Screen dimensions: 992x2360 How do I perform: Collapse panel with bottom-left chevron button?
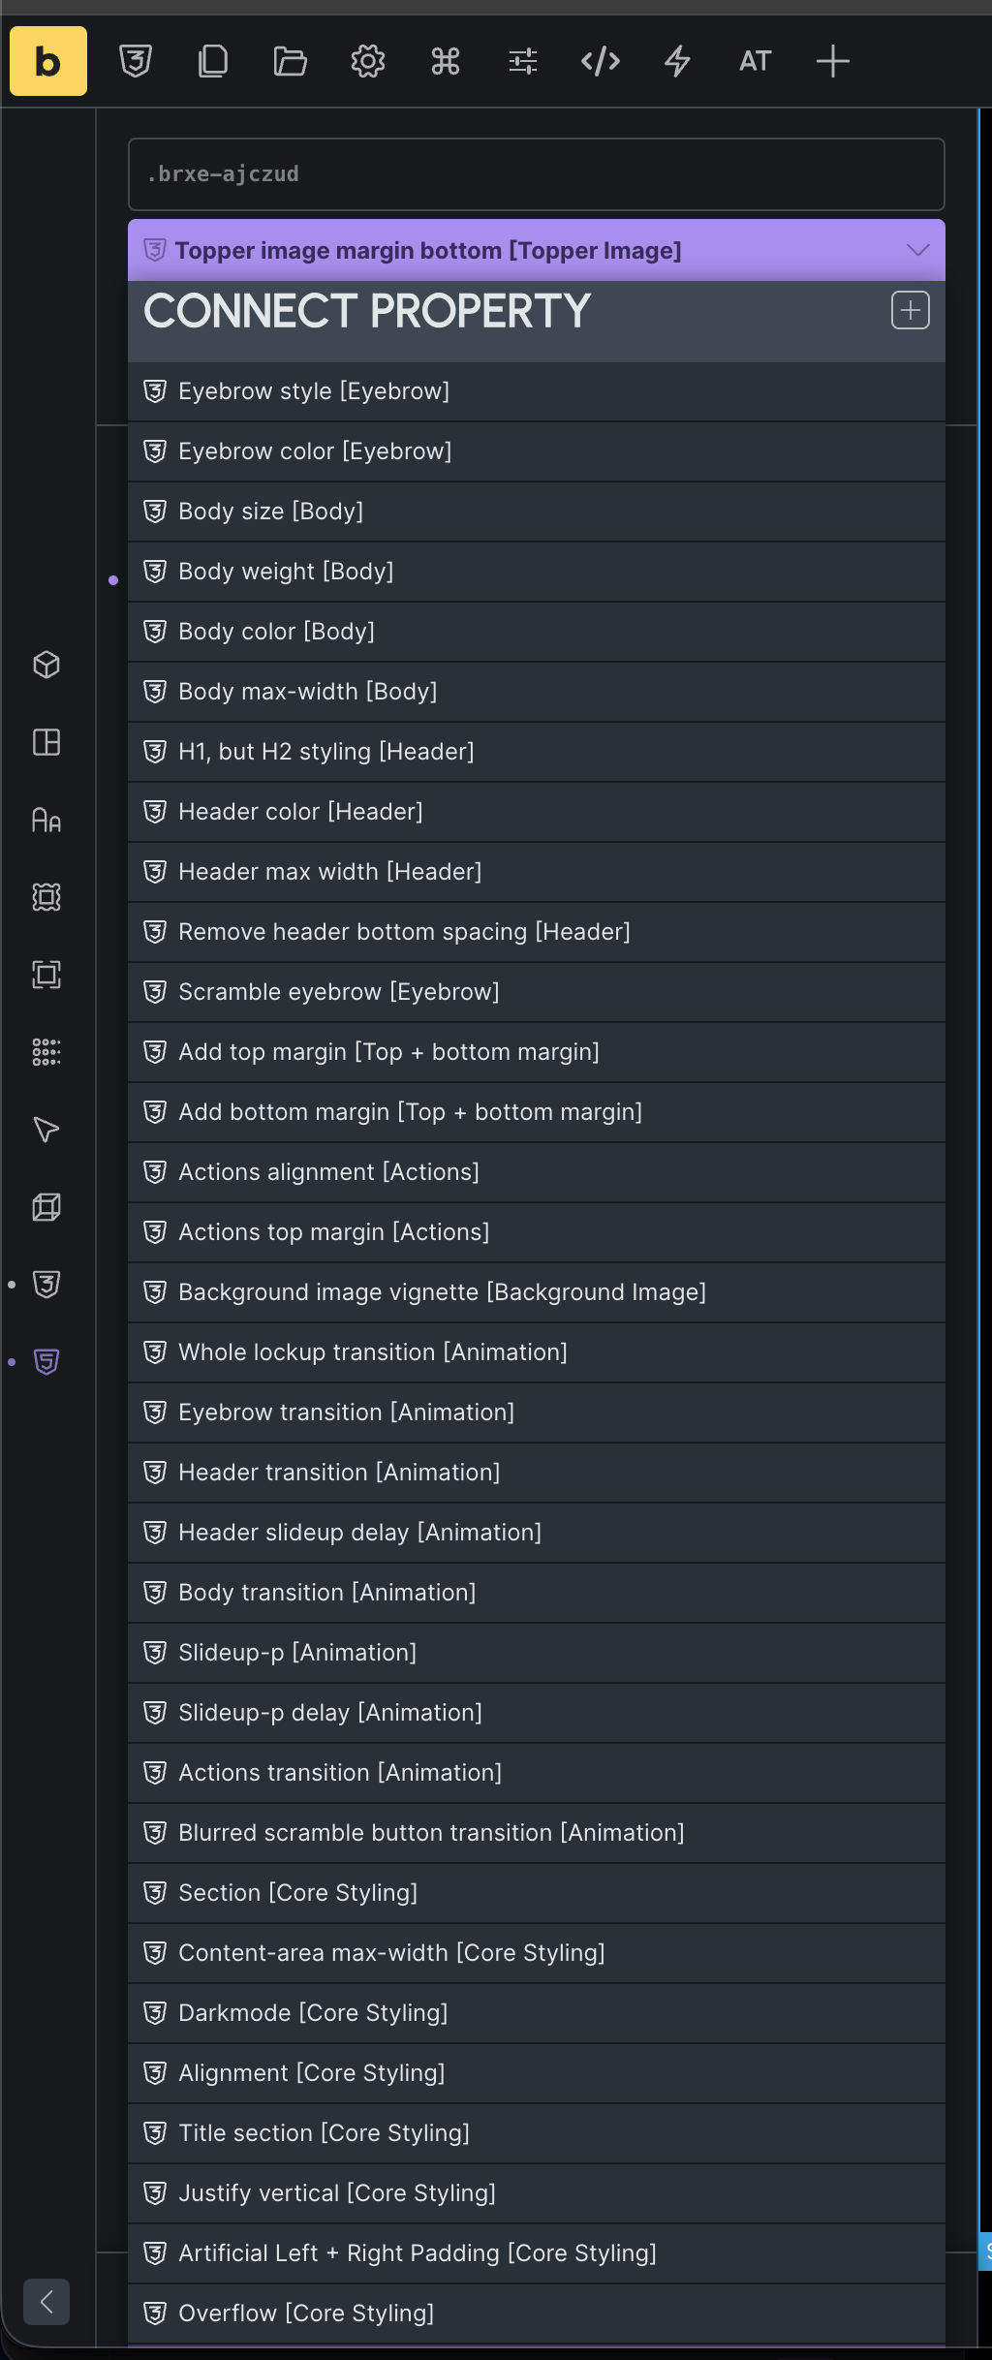(46, 2301)
